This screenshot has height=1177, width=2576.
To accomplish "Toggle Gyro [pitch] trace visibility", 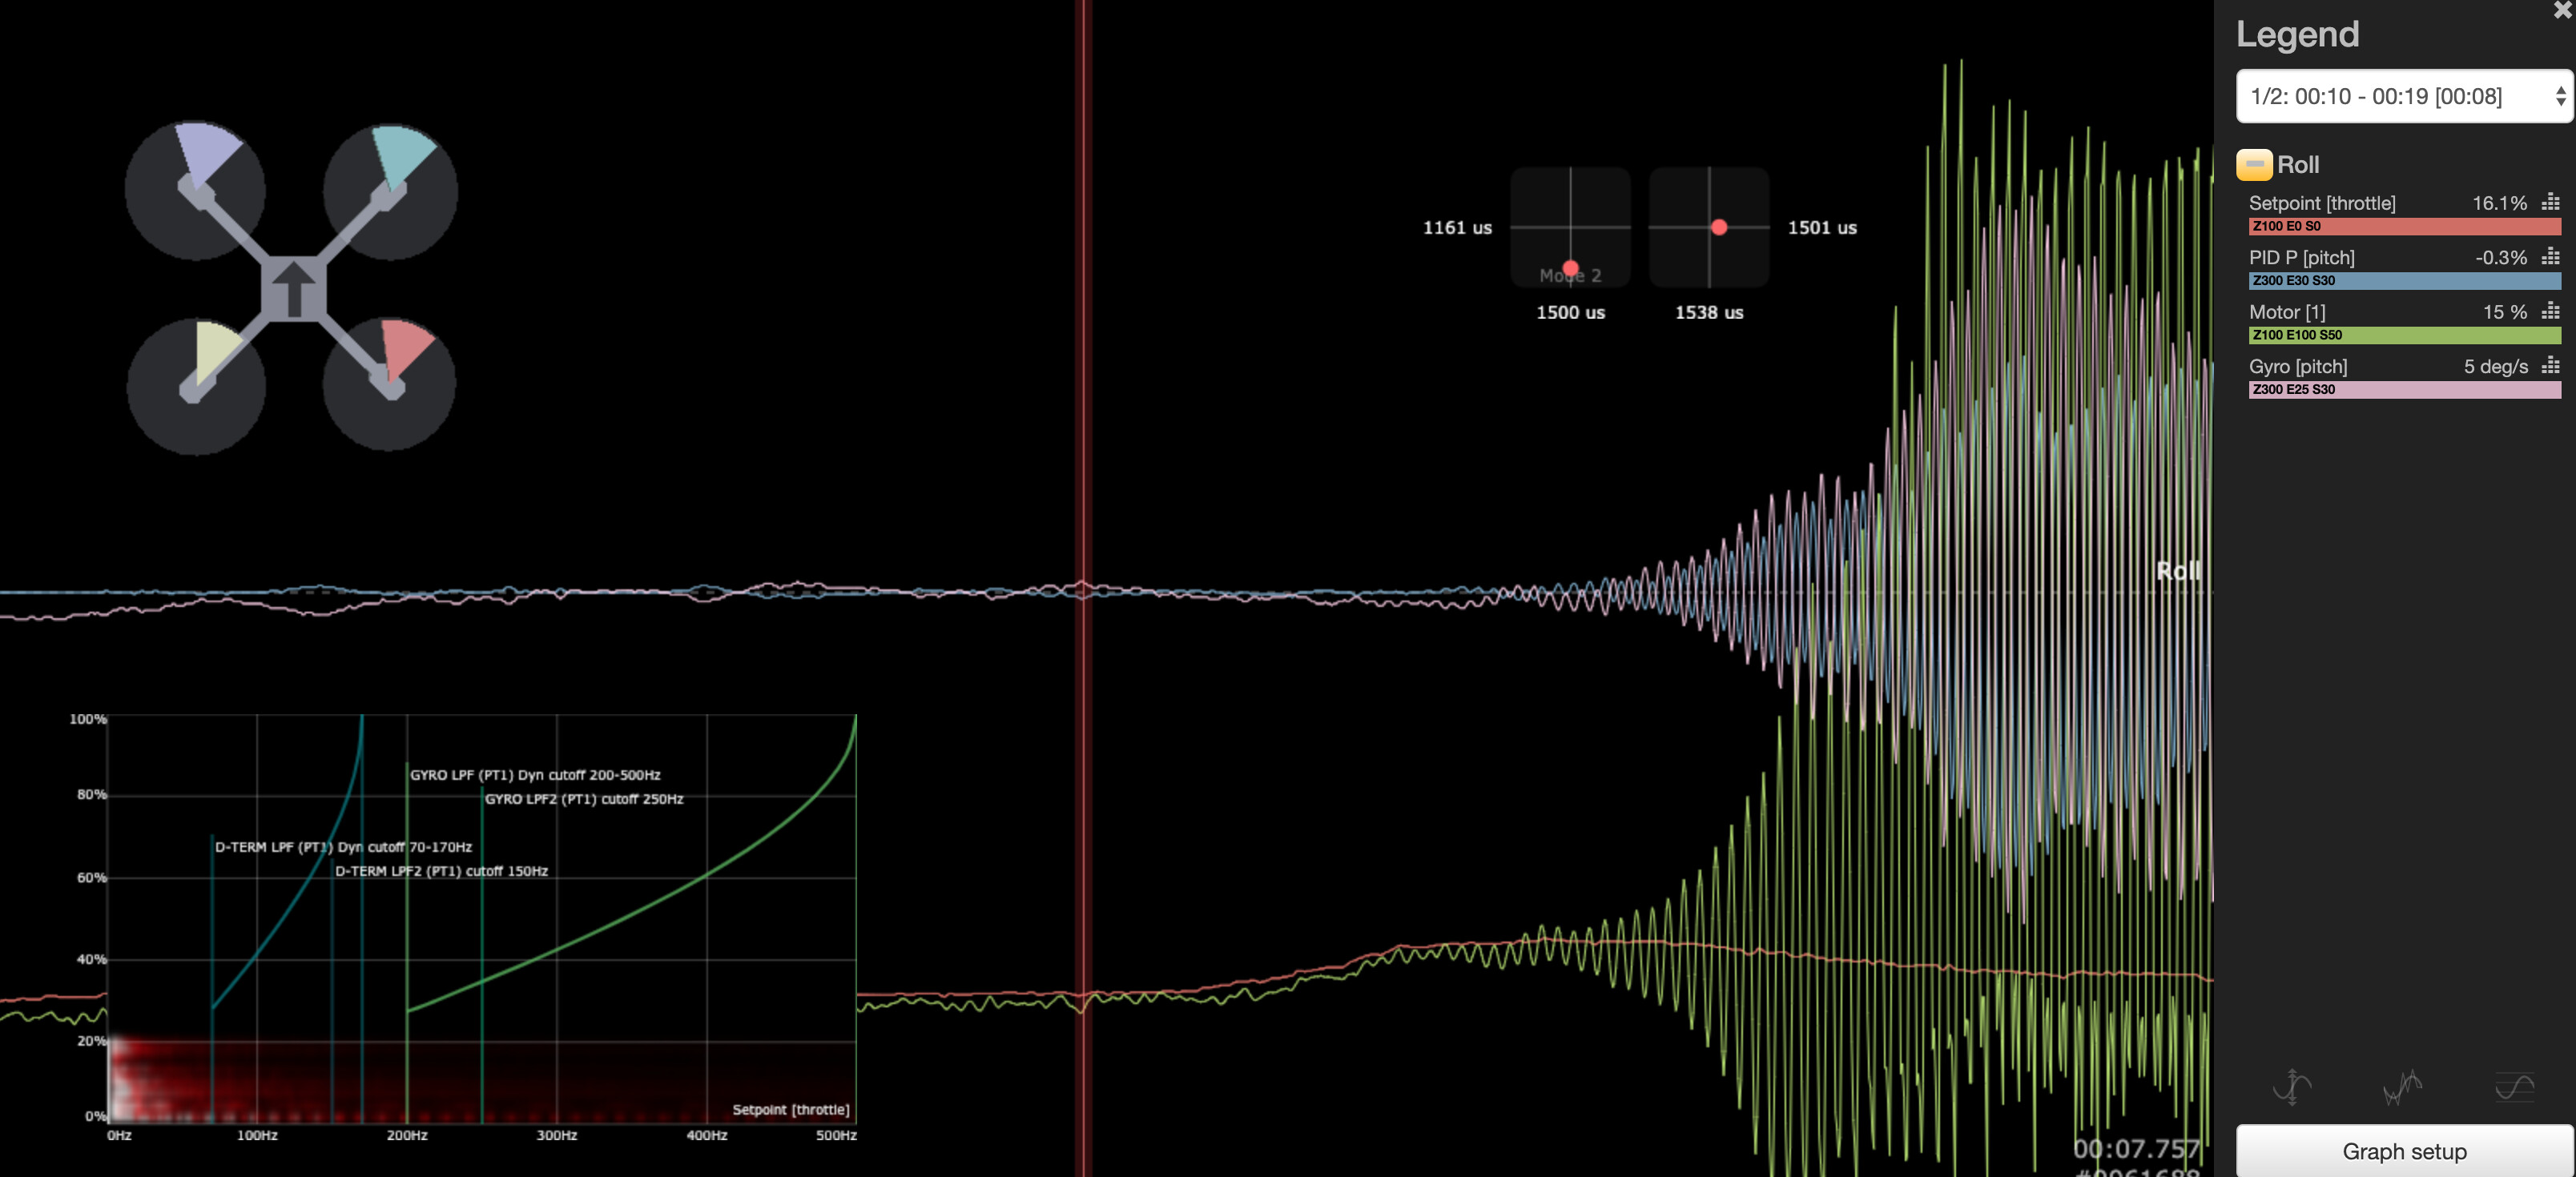I will 2297,367.
